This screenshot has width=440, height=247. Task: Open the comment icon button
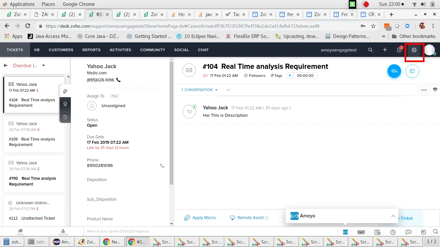pos(412,71)
